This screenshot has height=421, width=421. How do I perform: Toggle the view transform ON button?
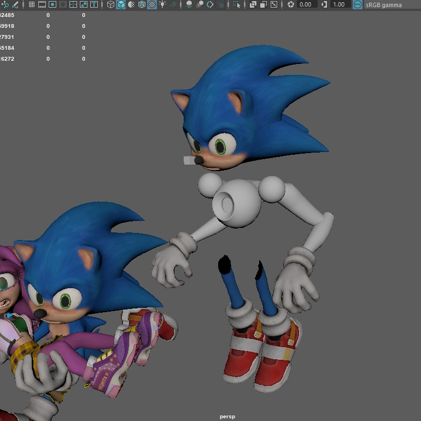[x=358, y=4]
